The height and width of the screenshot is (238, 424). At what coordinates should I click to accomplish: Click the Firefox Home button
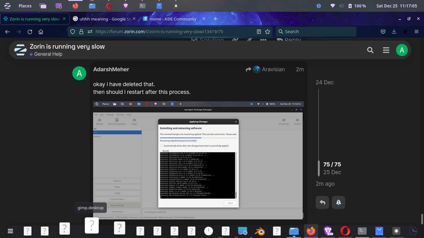coord(41,32)
